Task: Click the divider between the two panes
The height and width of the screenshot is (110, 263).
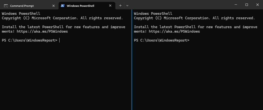Action: pos(131,64)
